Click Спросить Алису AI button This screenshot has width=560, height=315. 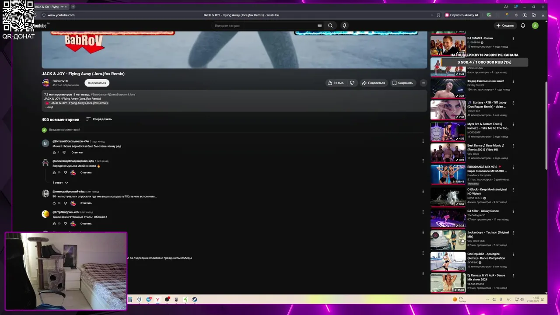461,15
